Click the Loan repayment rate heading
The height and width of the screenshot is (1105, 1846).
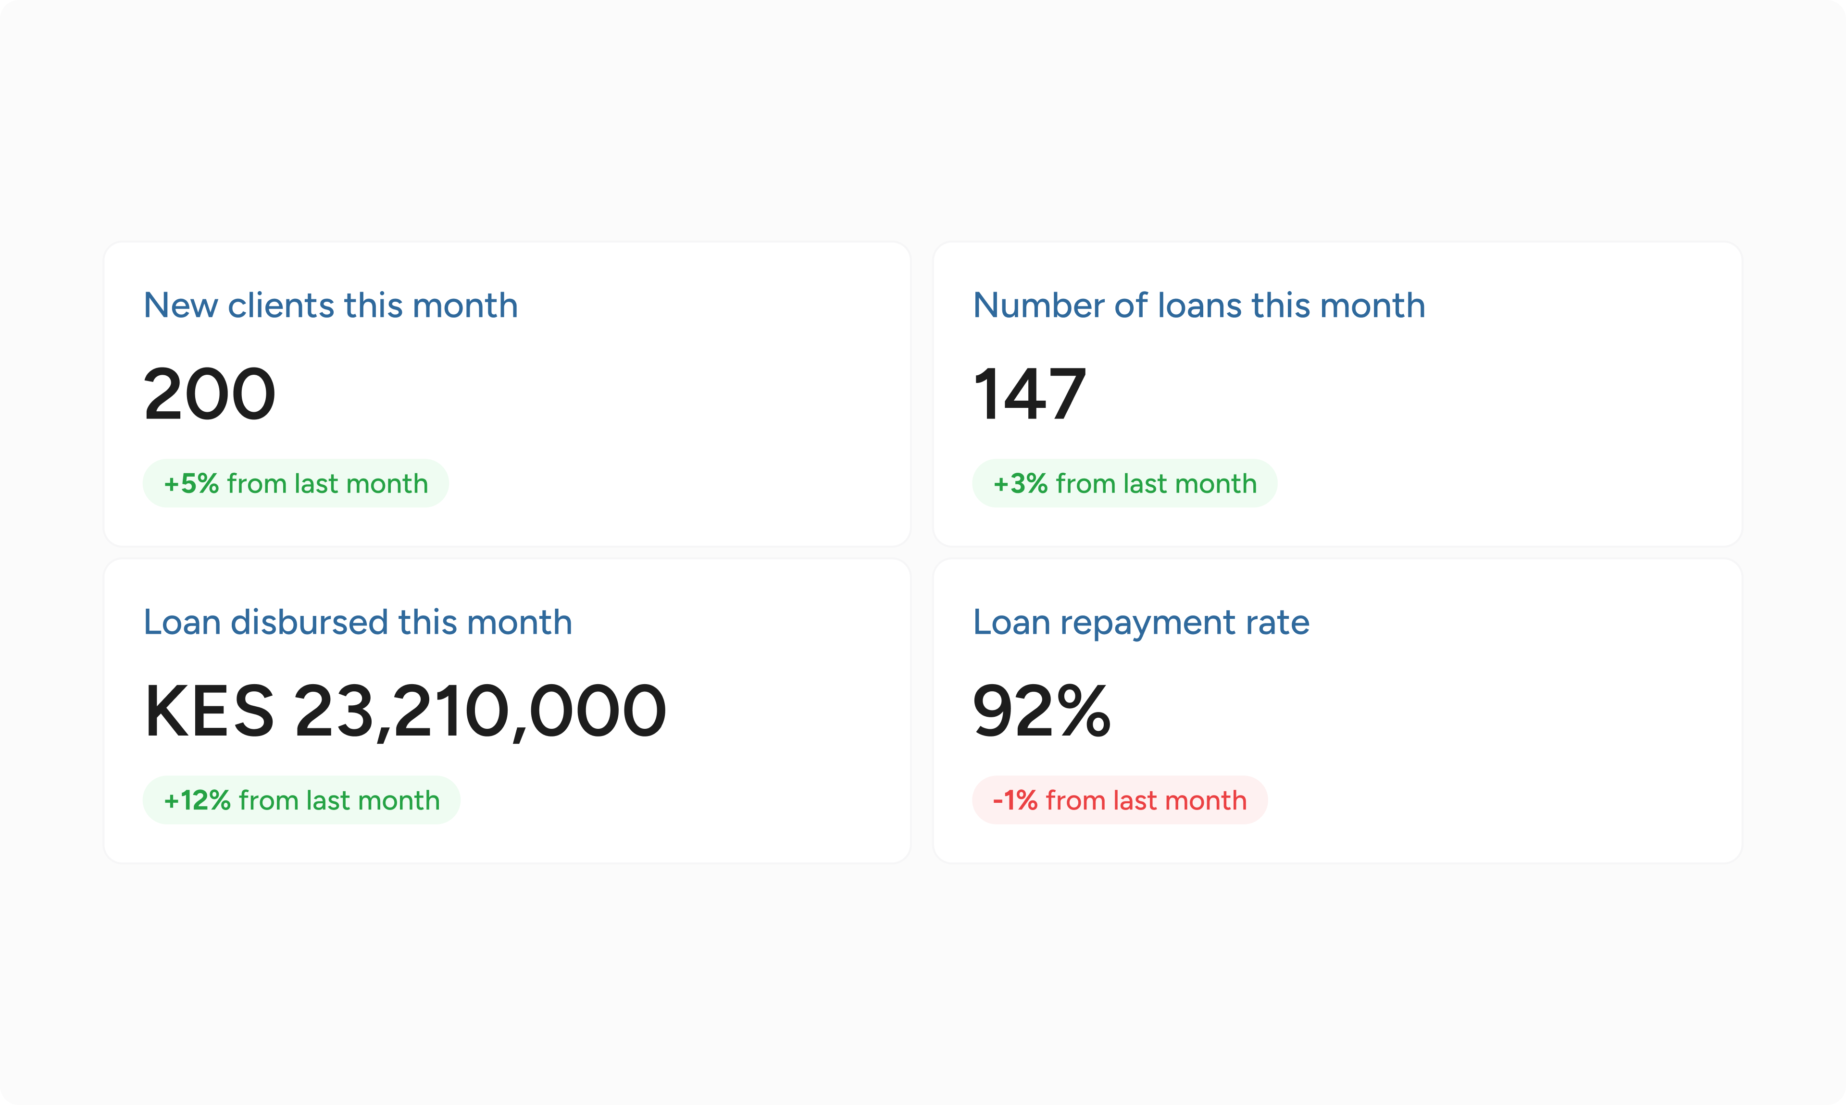(1140, 623)
